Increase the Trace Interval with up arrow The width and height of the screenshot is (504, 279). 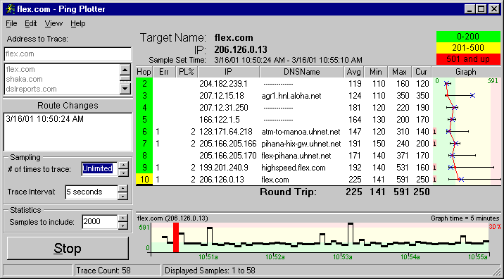(123, 189)
